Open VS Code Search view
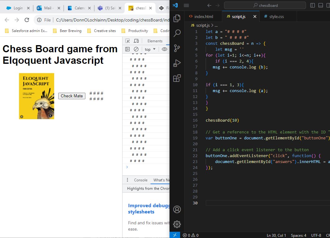330x238 pixels. pos(177,33)
